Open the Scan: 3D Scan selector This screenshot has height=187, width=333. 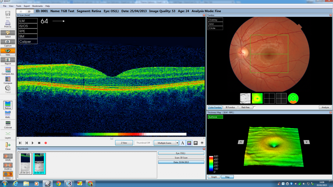[181, 158]
